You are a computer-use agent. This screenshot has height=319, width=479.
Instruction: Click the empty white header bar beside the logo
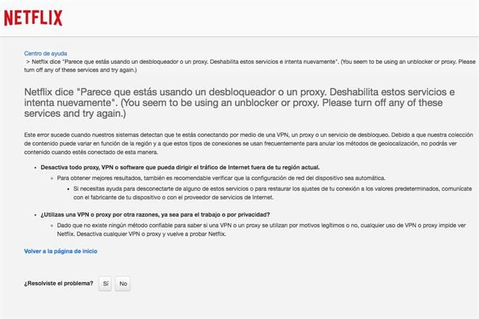[269, 18]
